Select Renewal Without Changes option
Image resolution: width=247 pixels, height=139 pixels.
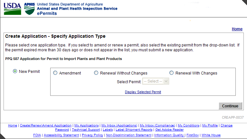click(x=96, y=73)
